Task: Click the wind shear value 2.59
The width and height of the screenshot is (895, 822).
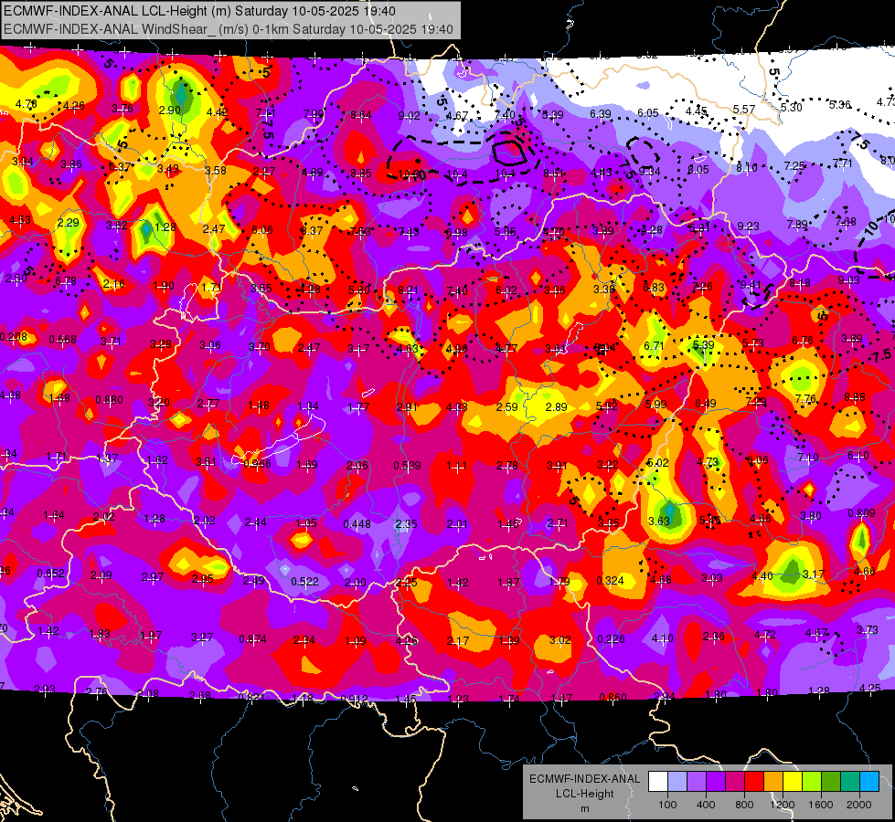Action: pyautogui.click(x=506, y=406)
